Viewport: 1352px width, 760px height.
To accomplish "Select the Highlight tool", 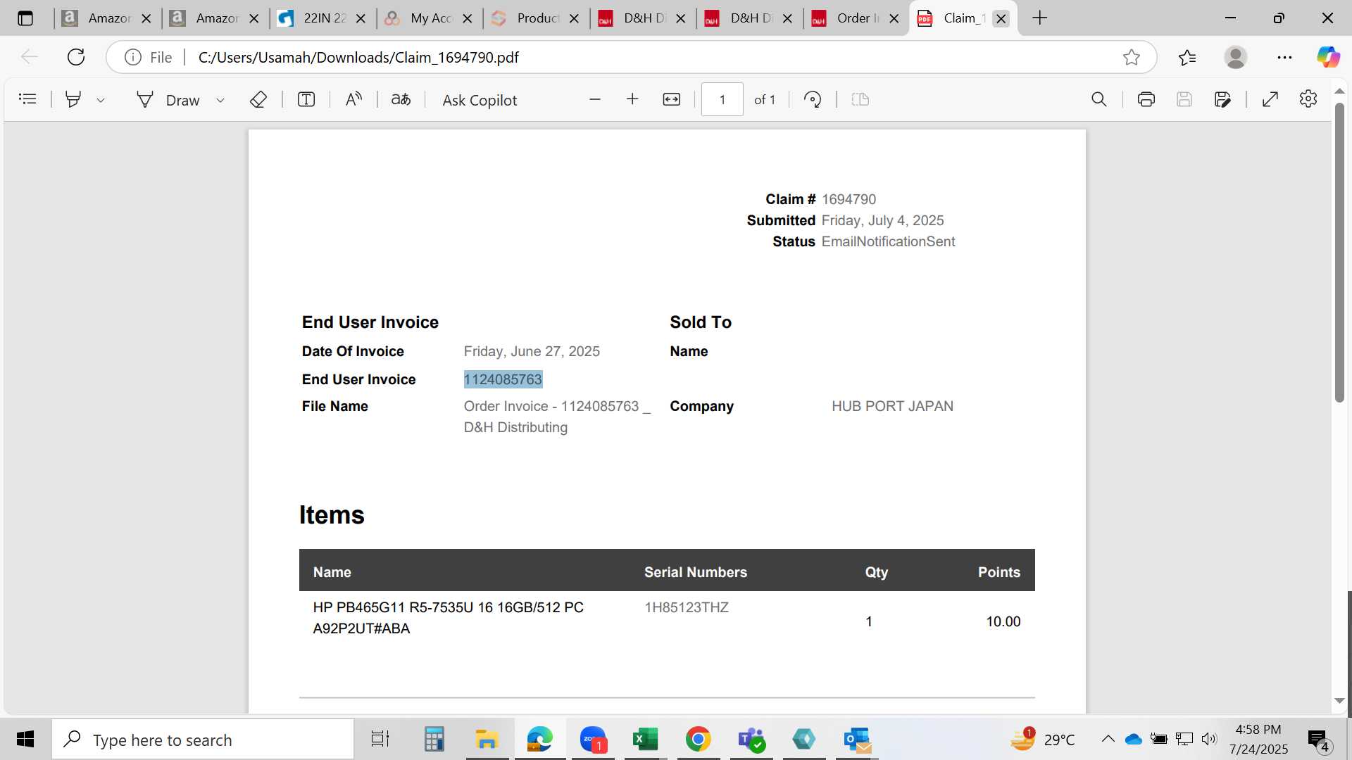I will (x=73, y=99).
